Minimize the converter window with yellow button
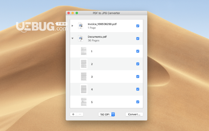The width and height of the screenshot is (209, 131). click(x=73, y=13)
